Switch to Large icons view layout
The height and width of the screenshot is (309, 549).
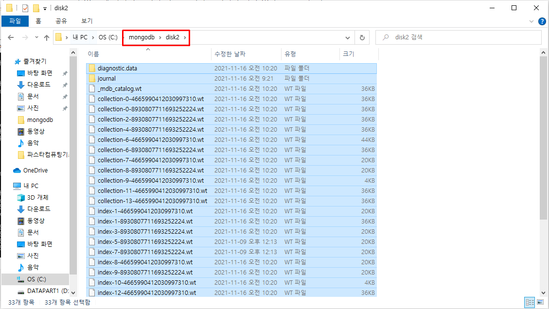click(540, 302)
